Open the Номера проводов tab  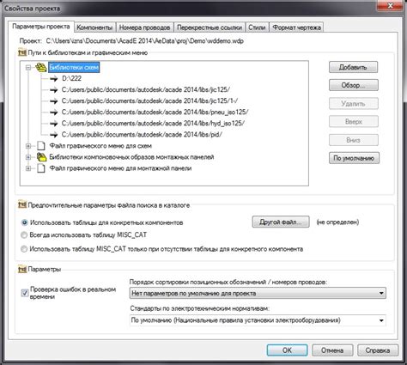[145, 27]
